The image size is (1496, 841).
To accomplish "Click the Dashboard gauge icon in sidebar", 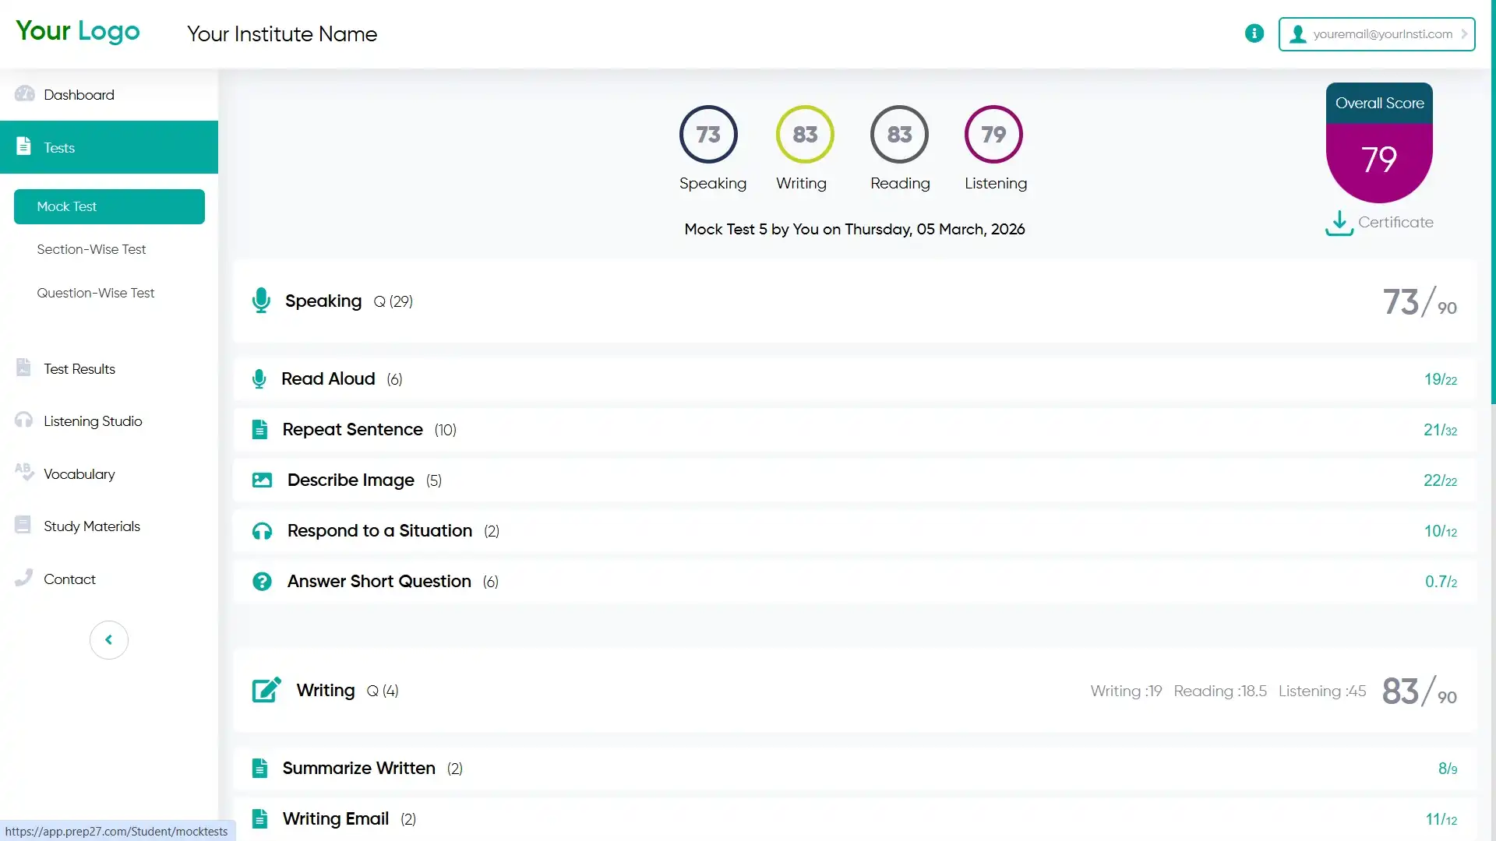I will 24,94.
